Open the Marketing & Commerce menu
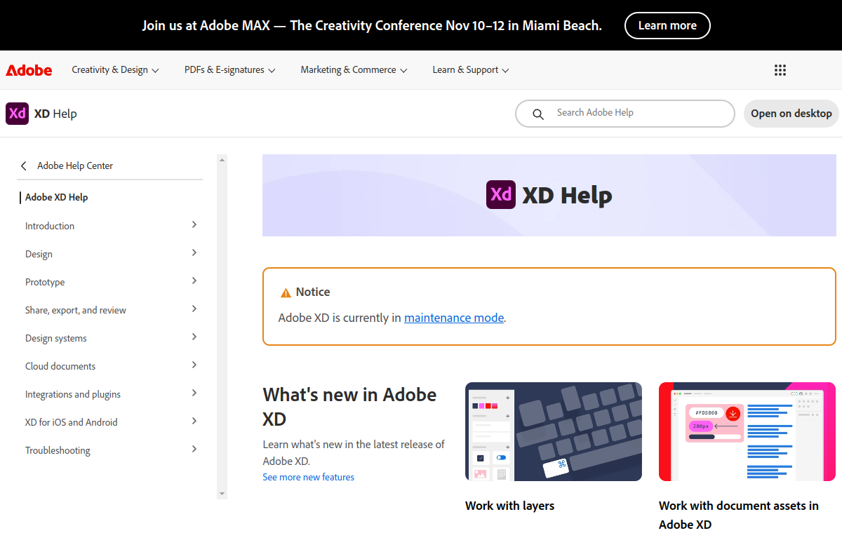Image resolution: width=842 pixels, height=533 pixels. pos(354,70)
